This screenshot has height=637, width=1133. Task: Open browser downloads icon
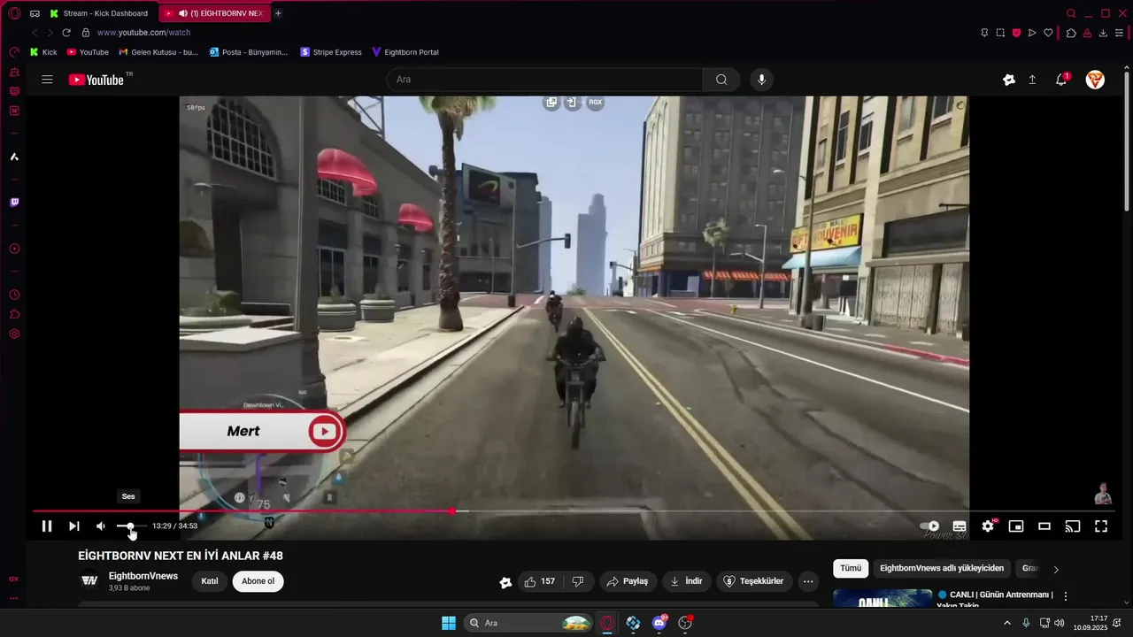click(1103, 33)
